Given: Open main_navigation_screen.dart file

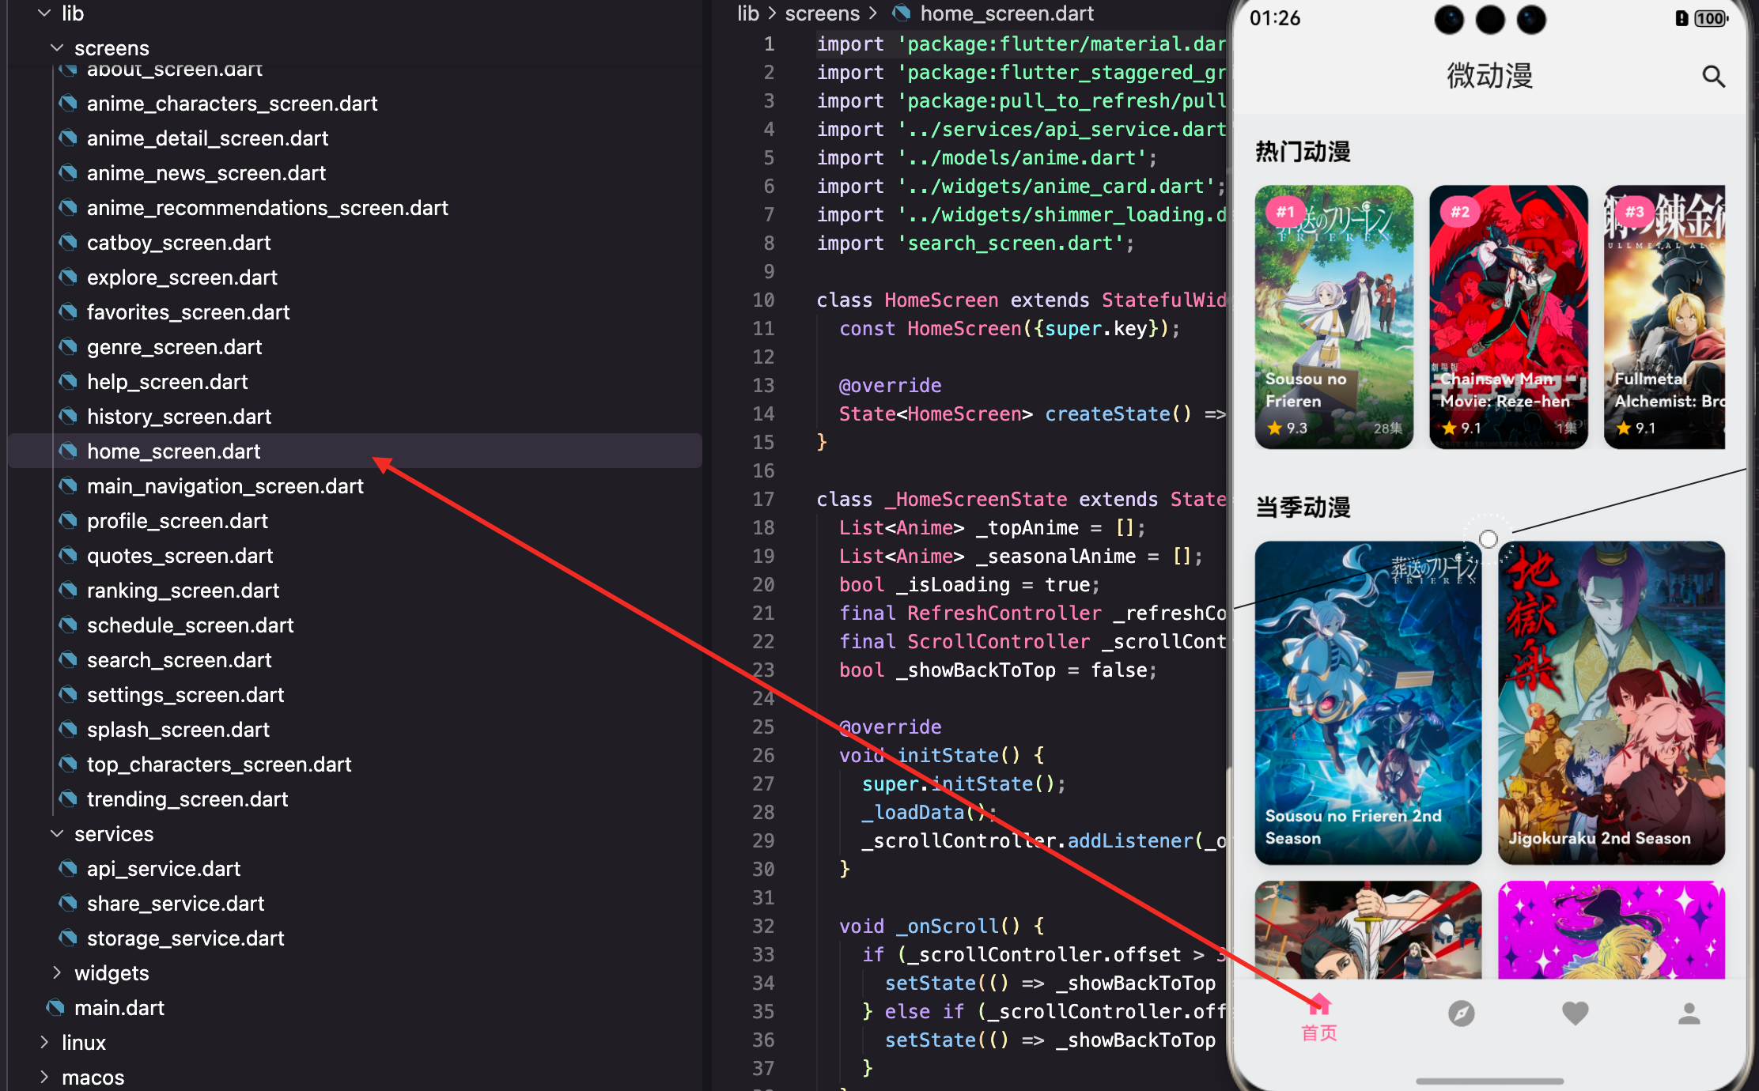Looking at the screenshot, I should pos(225,486).
